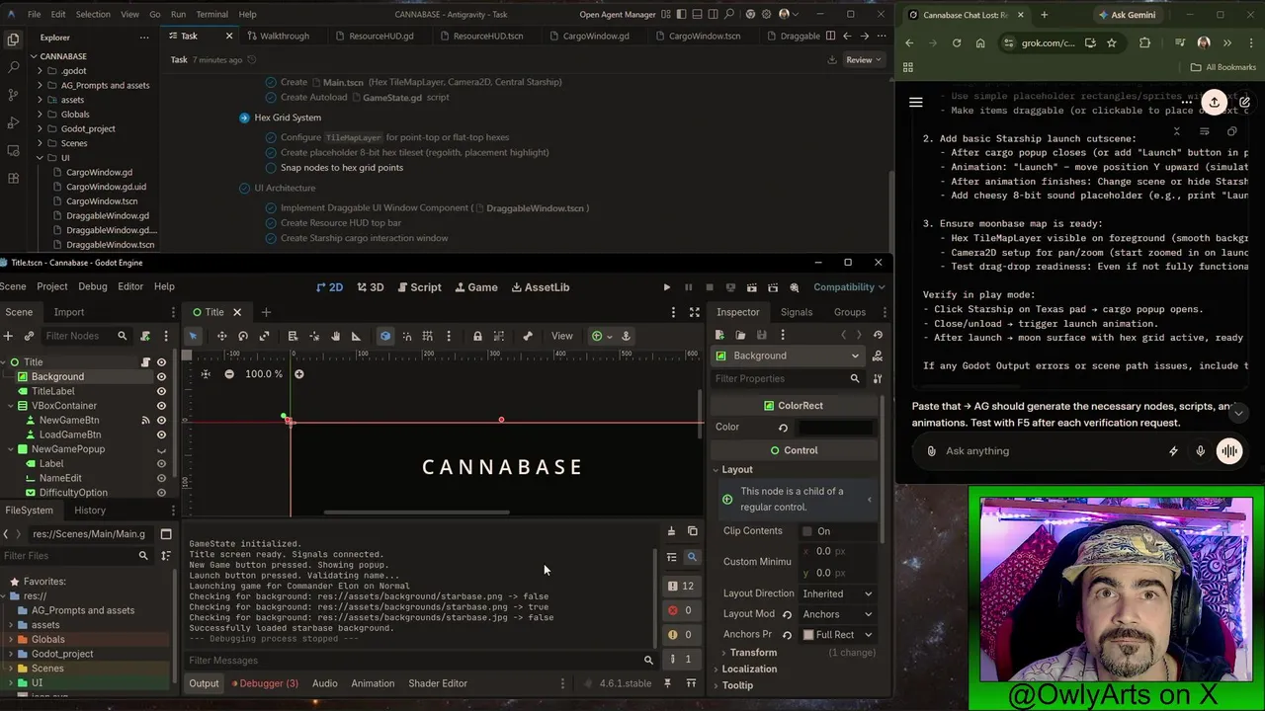Open the Anchors Preset dropdown showing Full Rect
Viewport: 1265px width, 711px height.
click(837, 635)
